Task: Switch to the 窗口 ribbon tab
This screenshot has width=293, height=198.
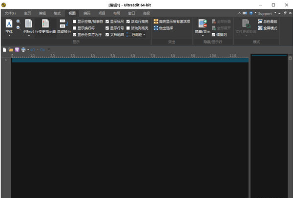Action: 131,13
